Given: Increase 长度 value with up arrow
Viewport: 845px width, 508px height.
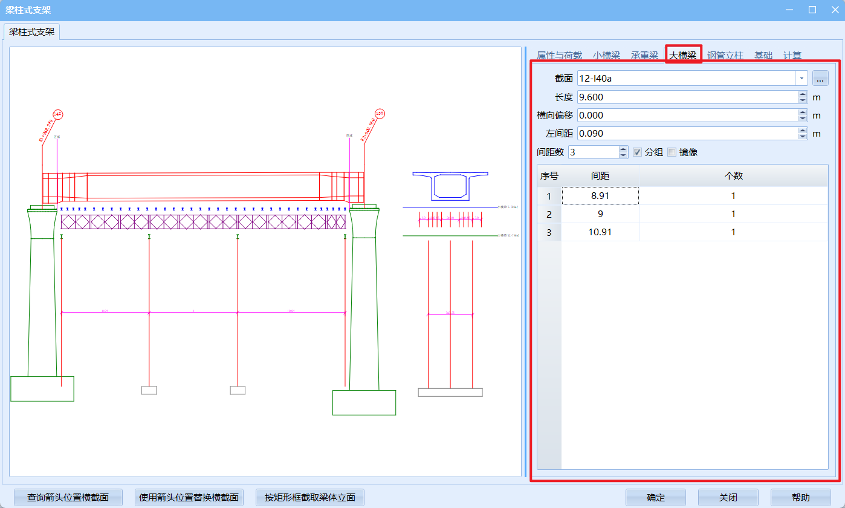Looking at the screenshot, I should 803,94.
